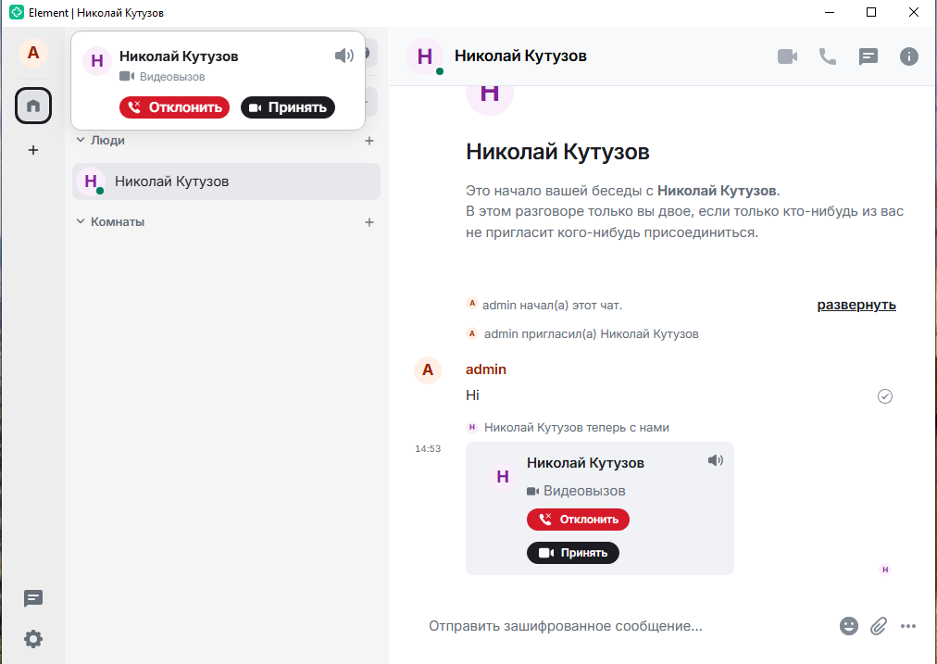Screen dimensions: 937x664
Task: Start a video call from the room header
Action: tap(787, 56)
